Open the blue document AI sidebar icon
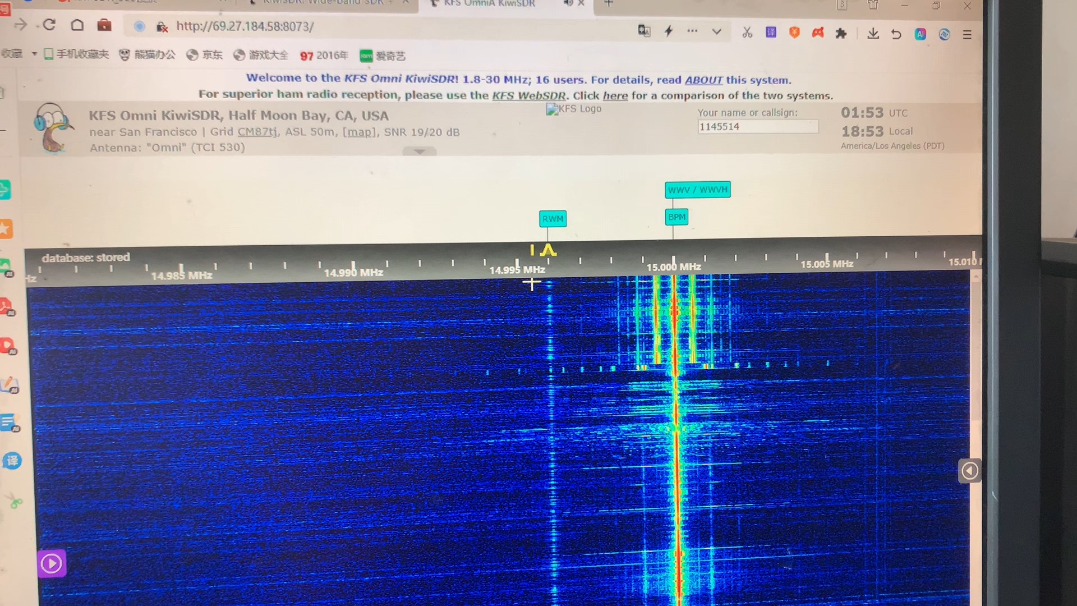 (x=10, y=423)
